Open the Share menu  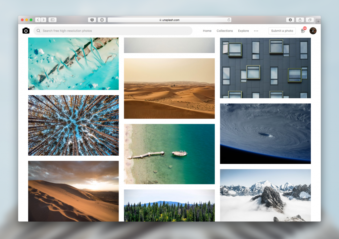click(x=300, y=20)
